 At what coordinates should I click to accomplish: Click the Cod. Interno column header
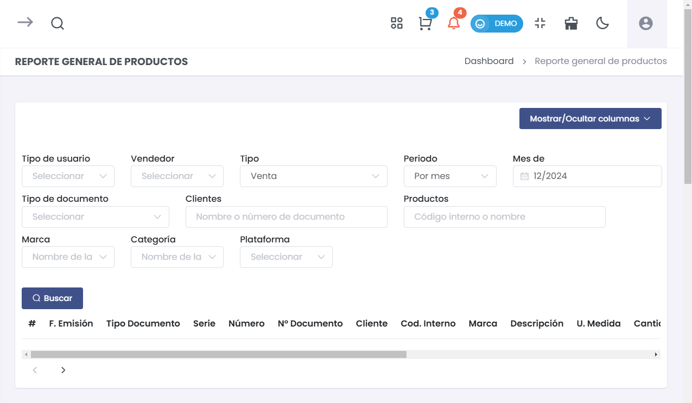coord(428,323)
